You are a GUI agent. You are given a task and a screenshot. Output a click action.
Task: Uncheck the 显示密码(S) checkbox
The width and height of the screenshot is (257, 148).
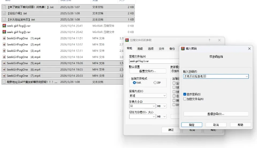pos(185,94)
